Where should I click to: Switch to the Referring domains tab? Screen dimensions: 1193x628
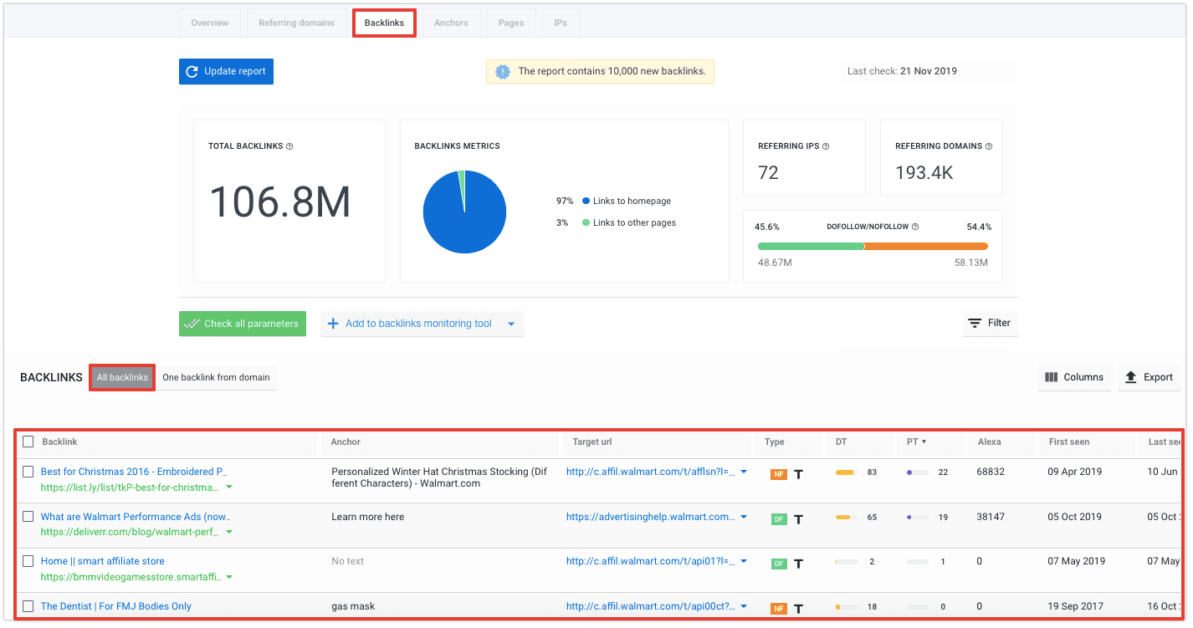pos(296,23)
